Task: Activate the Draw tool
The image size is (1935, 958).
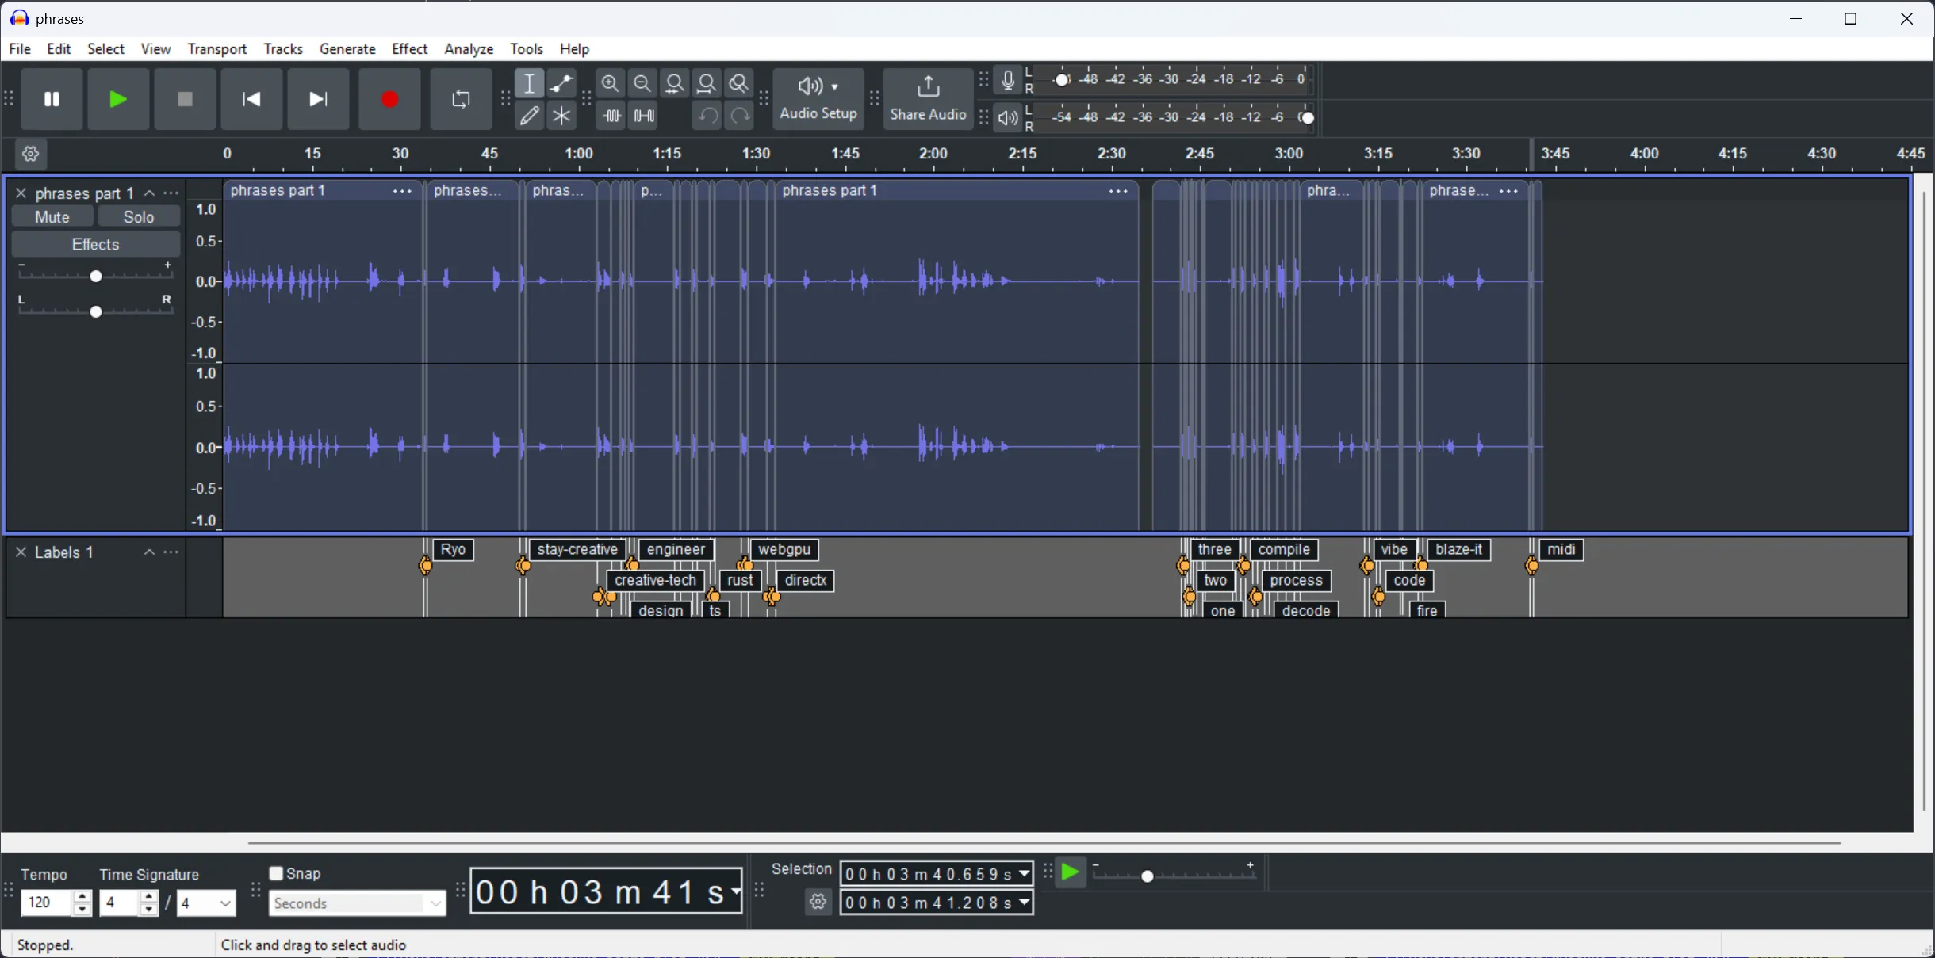Action: (x=530, y=116)
